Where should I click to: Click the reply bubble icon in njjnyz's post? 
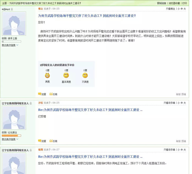click(x=39, y=94)
